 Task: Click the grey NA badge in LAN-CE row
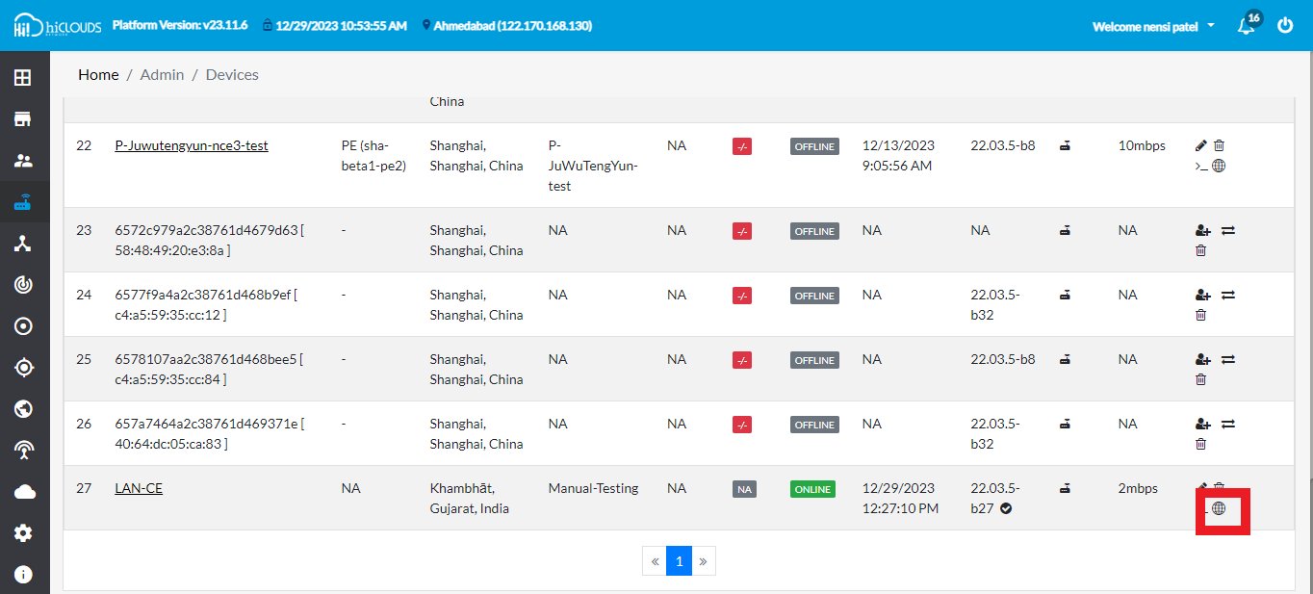tap(744, 489)
